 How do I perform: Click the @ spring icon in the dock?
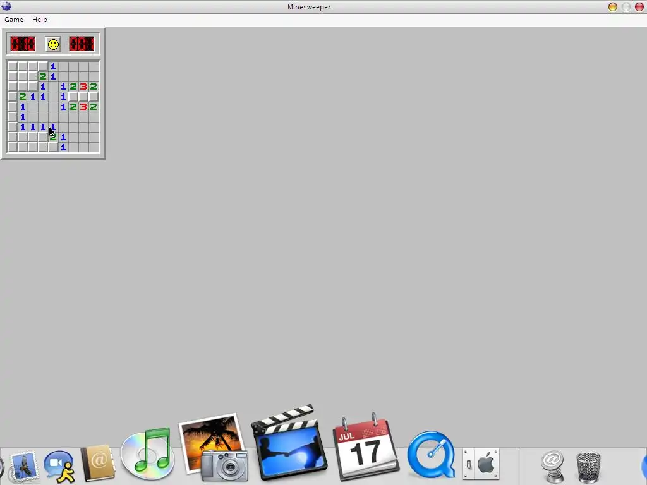coord(553,466)
